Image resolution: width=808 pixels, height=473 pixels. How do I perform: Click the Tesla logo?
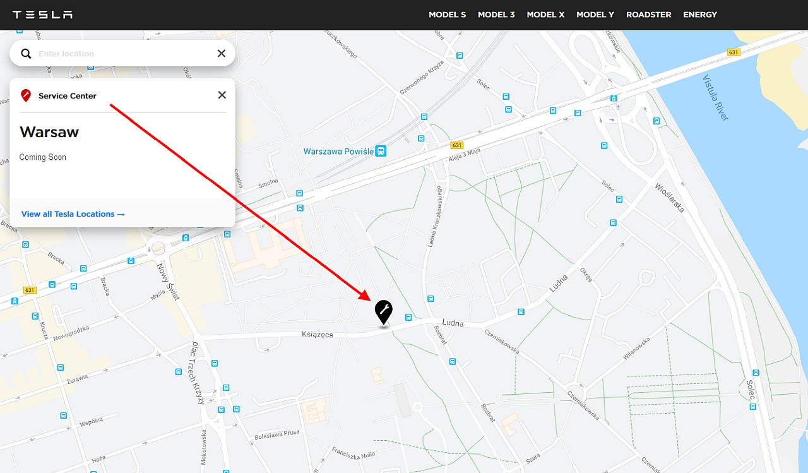(42, 15)
